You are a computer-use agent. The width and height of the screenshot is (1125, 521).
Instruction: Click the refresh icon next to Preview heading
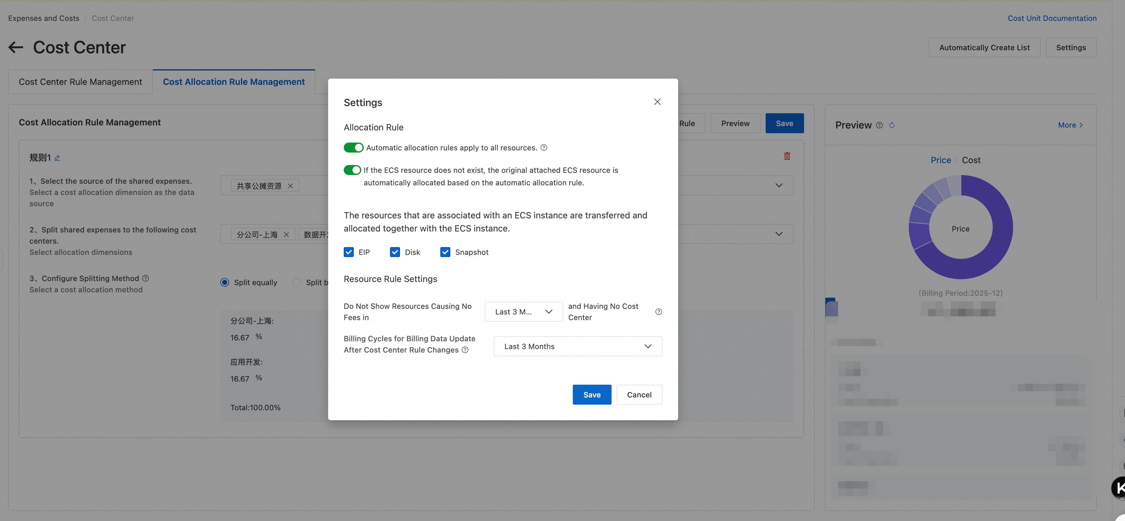click(x=892, y=125)
